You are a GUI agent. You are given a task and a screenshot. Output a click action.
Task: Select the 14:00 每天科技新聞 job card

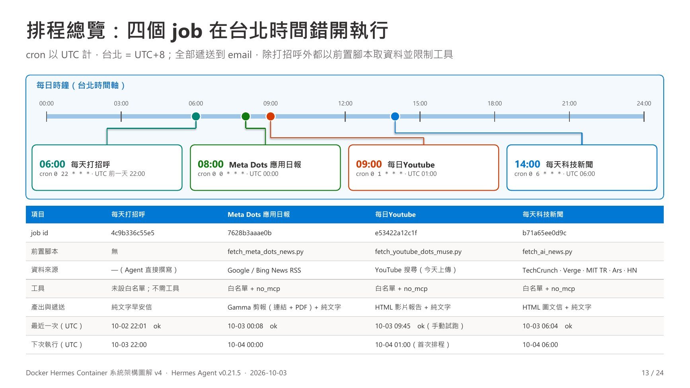pos(582,168)
